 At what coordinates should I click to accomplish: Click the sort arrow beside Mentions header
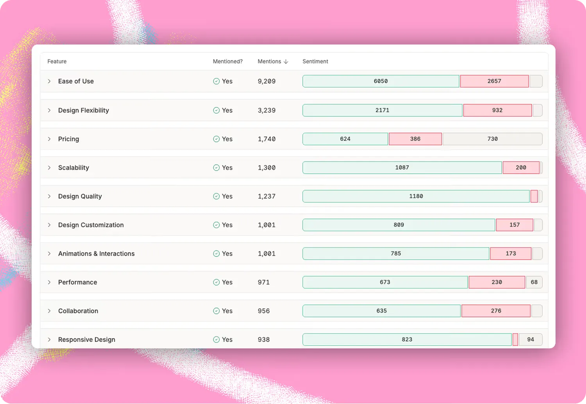(286, 62)
